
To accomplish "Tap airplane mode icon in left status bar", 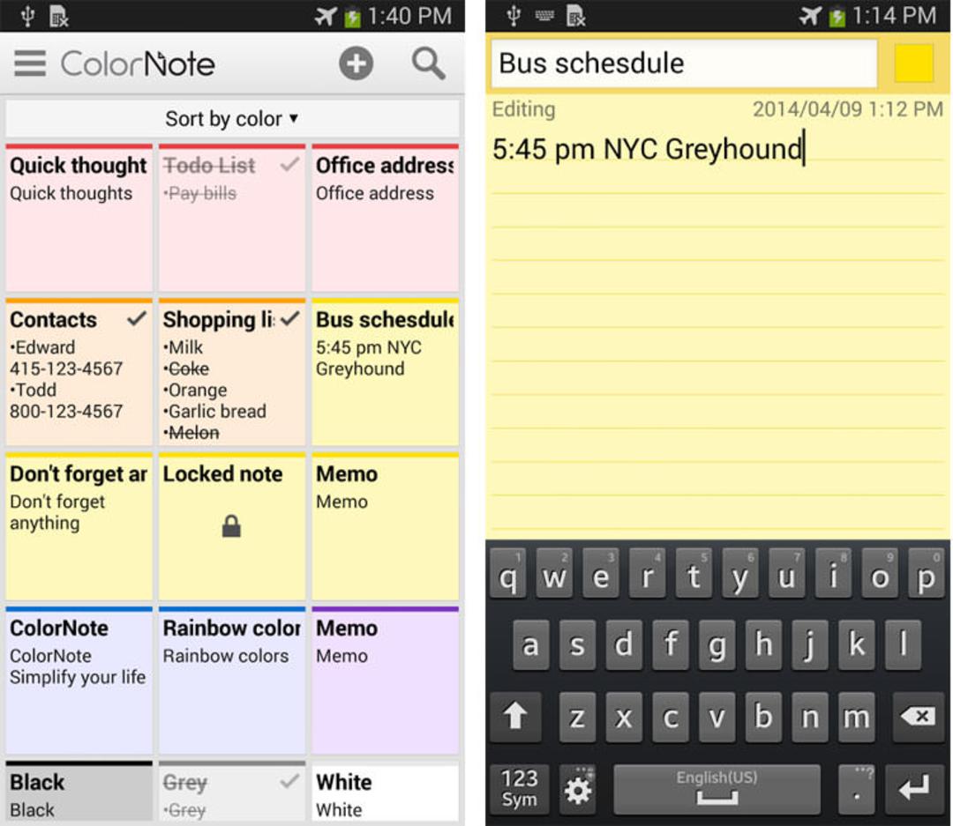I will tap(326, 16).
